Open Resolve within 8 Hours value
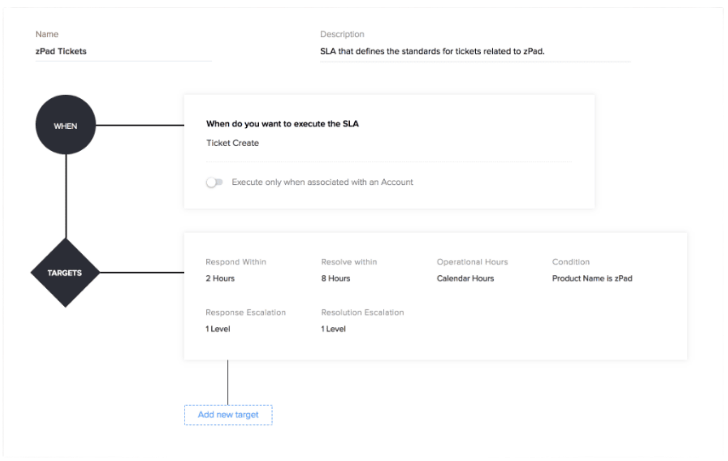Image resolution: width=728 pixels, height=461 pixels. (336, 279)
